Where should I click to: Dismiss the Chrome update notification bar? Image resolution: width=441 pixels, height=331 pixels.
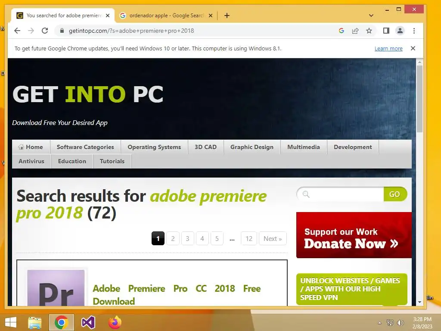pos(413,48)
